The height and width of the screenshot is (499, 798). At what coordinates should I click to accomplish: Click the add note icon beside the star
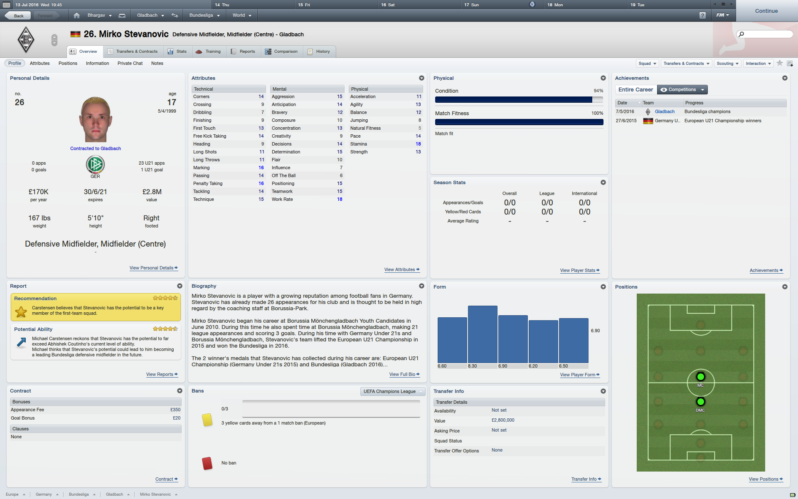tap(790, 64)
